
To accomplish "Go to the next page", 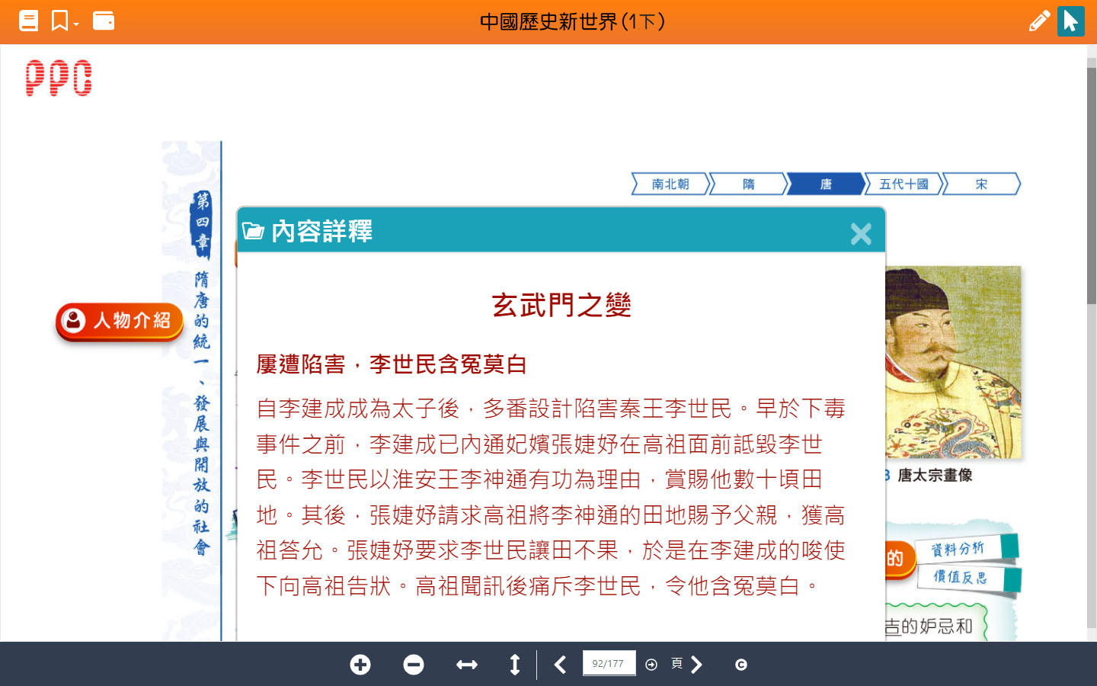I will click(x=696, y=665).
